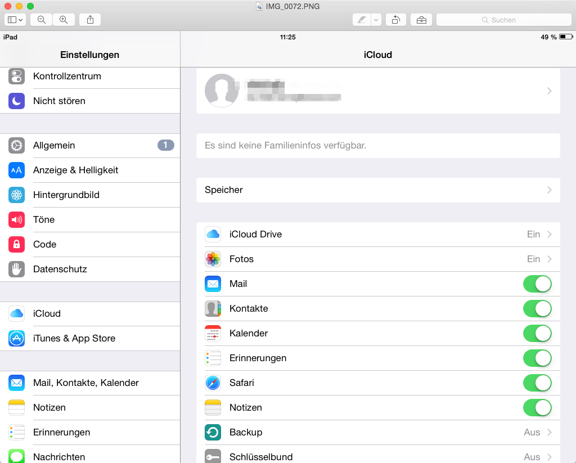Image resolution: width=576 pixels, height=463 pixels.
Task: Click 'Es sind keine Familieninfos verfügbar.' text
Action: pos(285,146)
